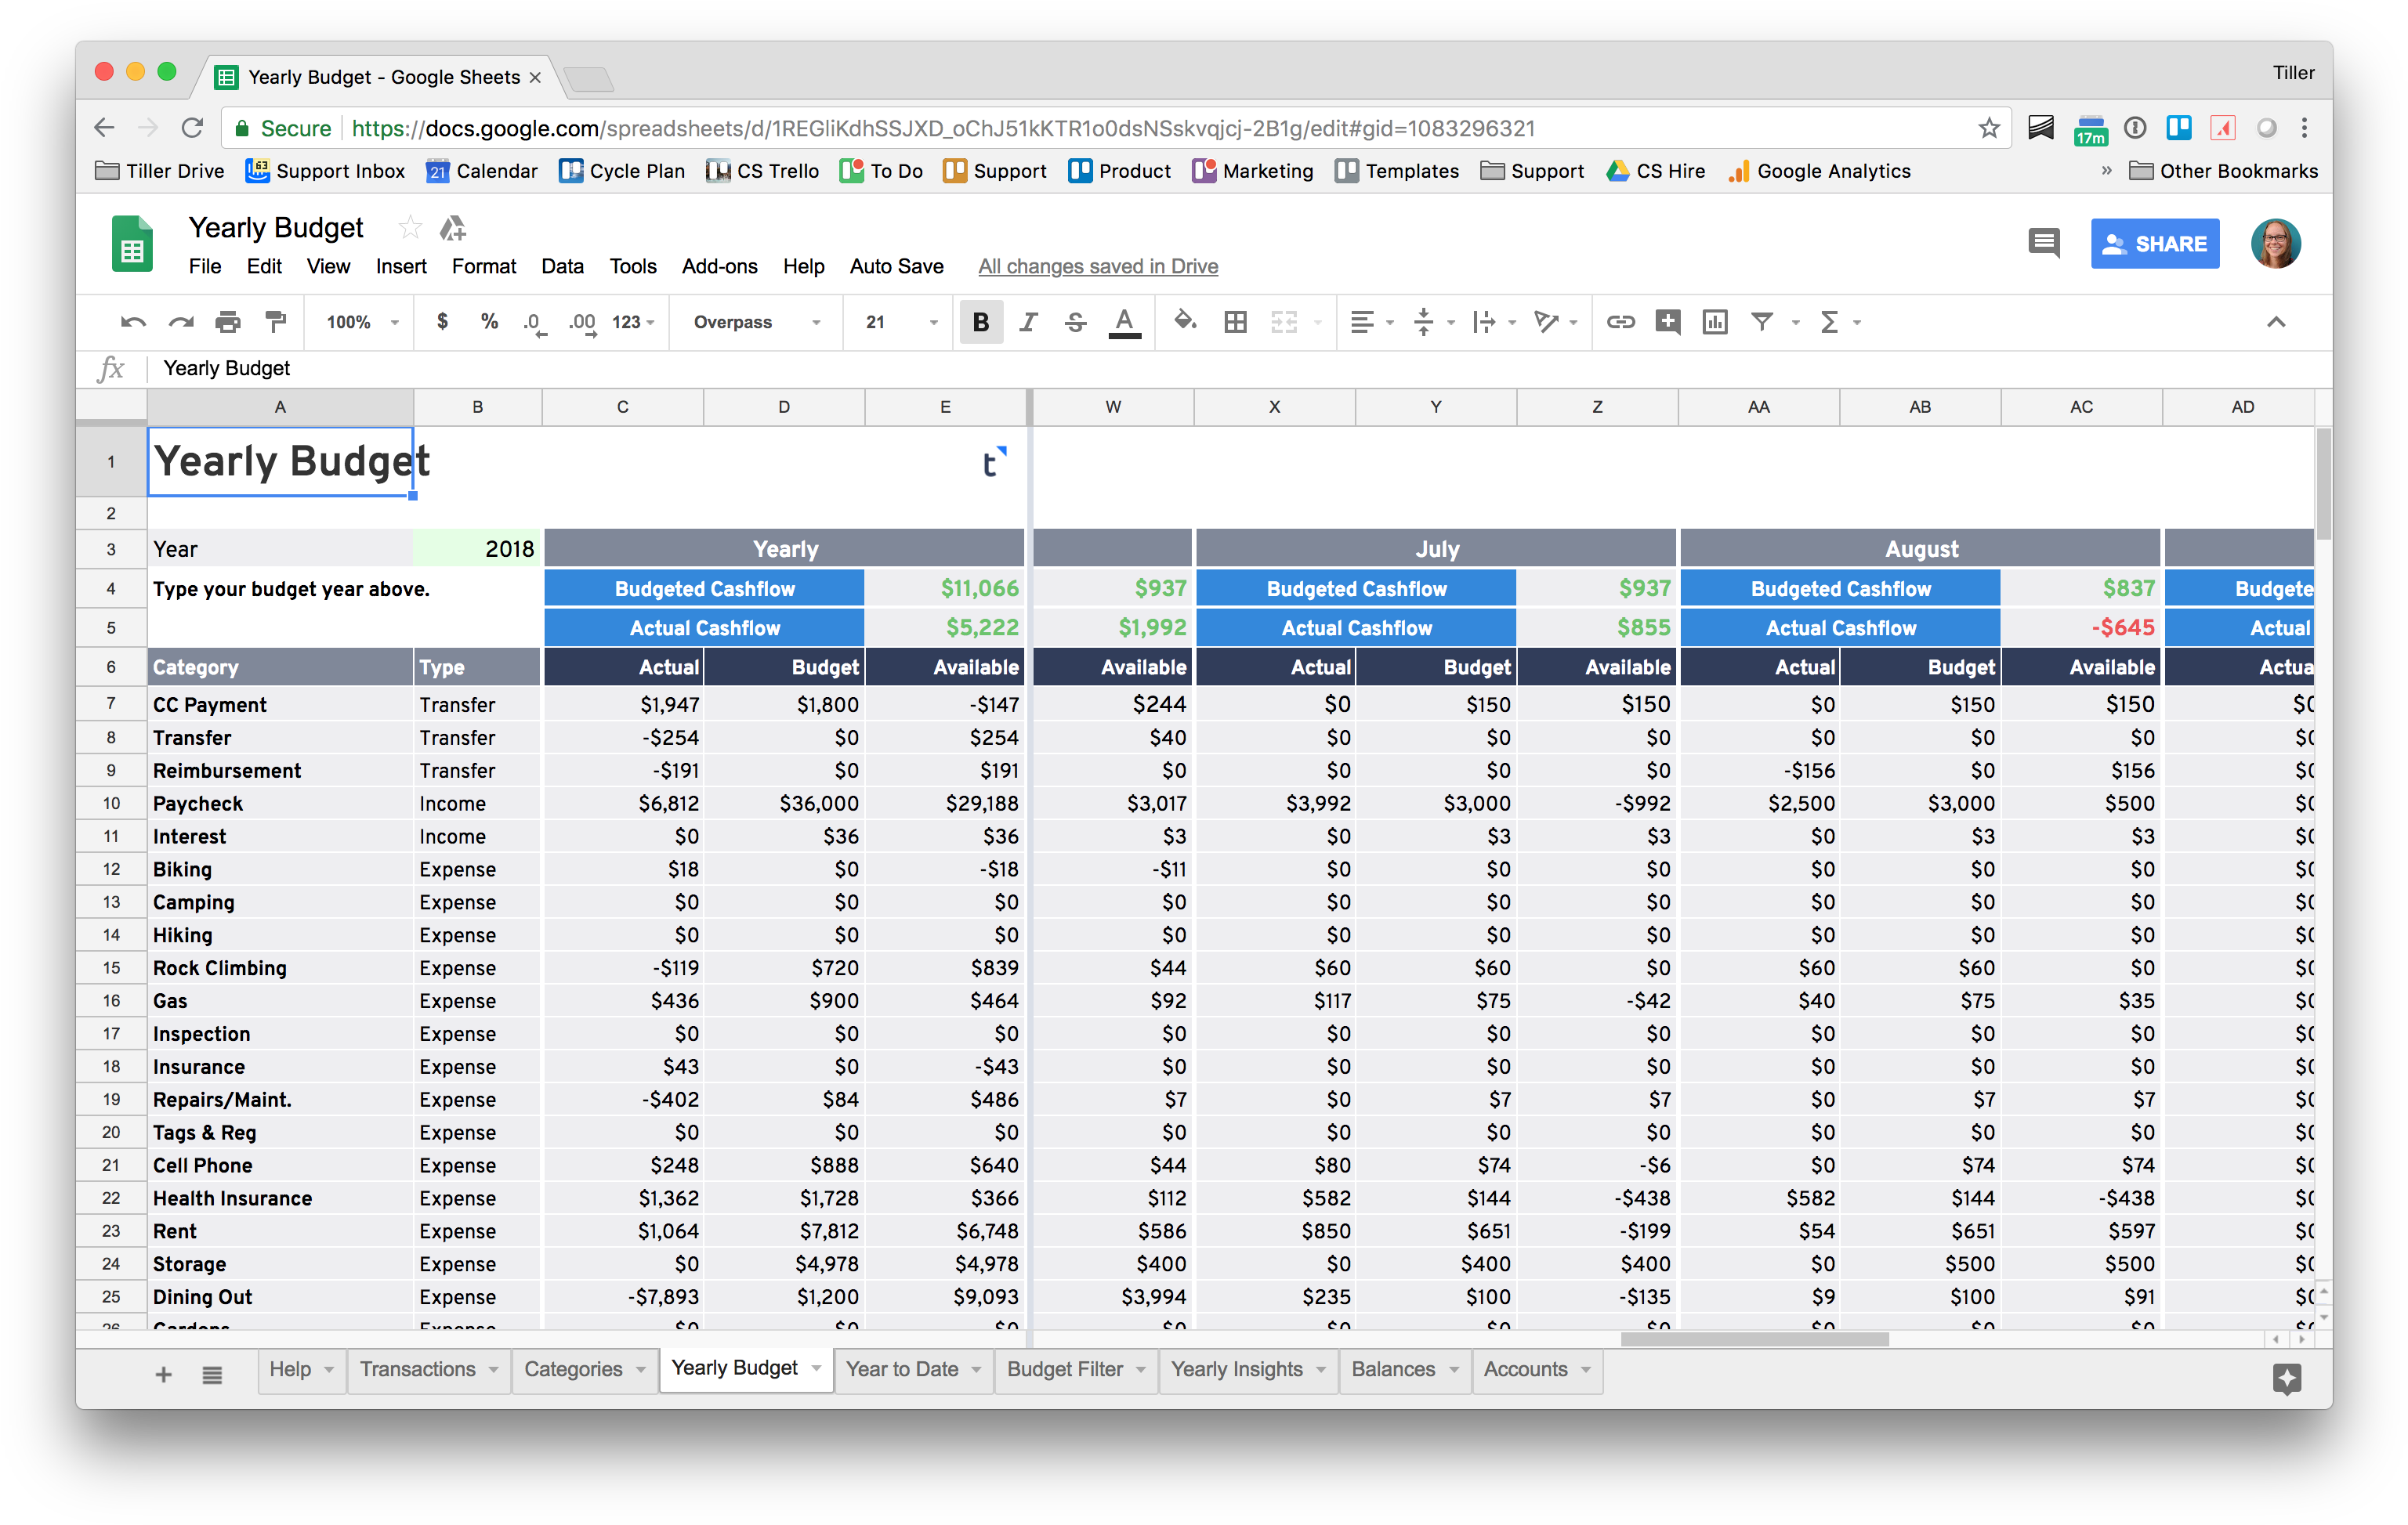Viewport: 2408px width, 1525px height.
Task: Open the Format menu
Action: [484, 266]
